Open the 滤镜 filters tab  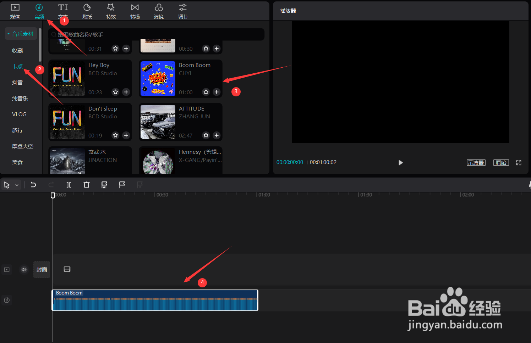159,11
